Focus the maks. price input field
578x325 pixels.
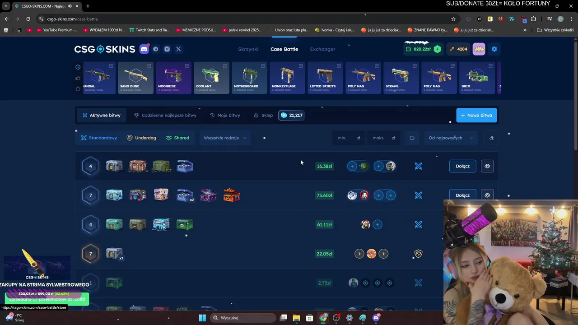tap(383, 138)
